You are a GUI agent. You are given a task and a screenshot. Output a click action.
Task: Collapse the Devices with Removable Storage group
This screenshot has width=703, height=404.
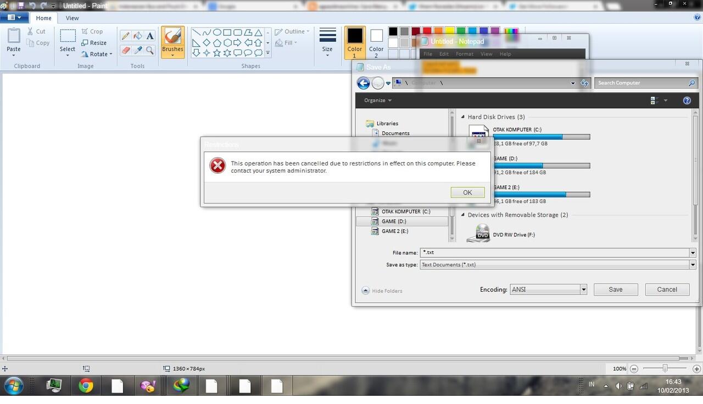click(463, 215)
